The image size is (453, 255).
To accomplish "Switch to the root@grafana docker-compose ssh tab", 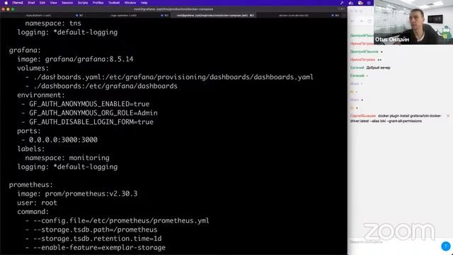I will click(x=213, y=16).
